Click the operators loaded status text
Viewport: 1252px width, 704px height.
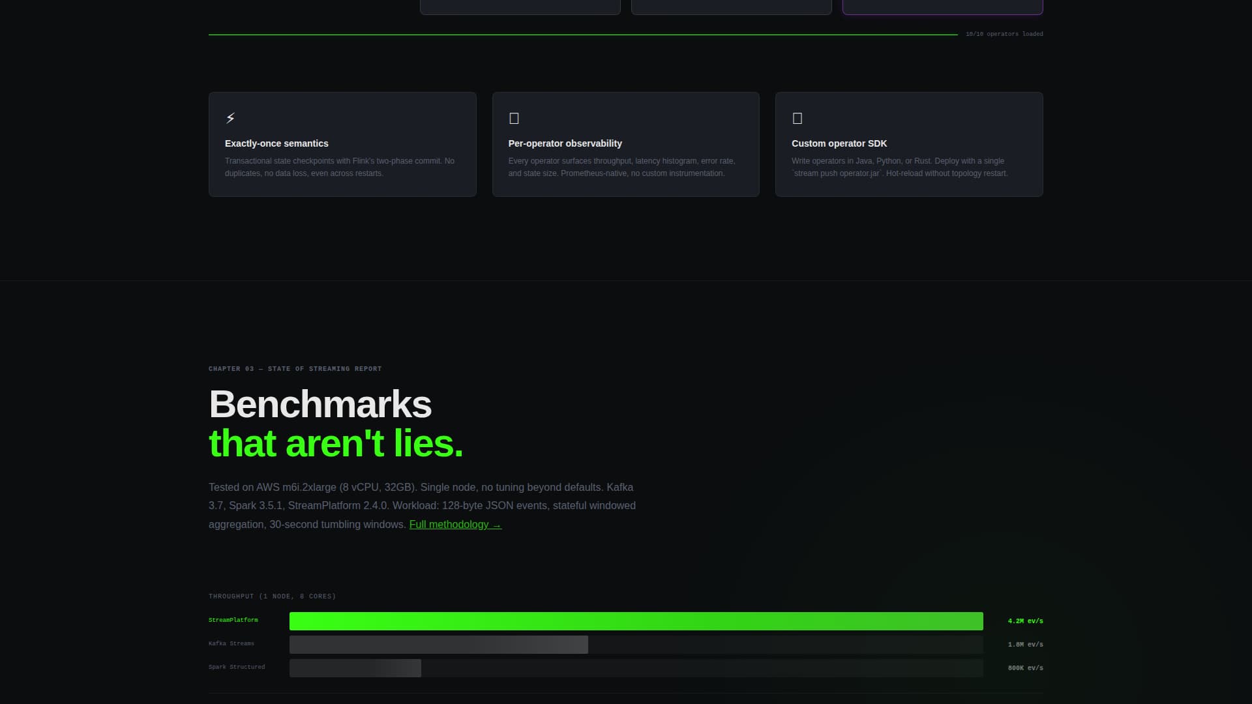pos(1004,34)
